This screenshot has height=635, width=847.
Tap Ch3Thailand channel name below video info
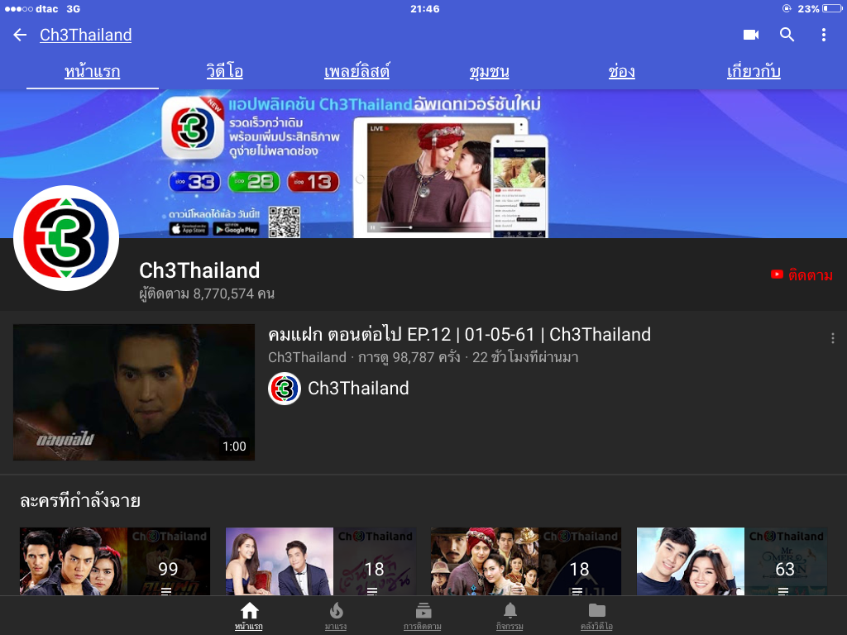(x=358, y=389)
